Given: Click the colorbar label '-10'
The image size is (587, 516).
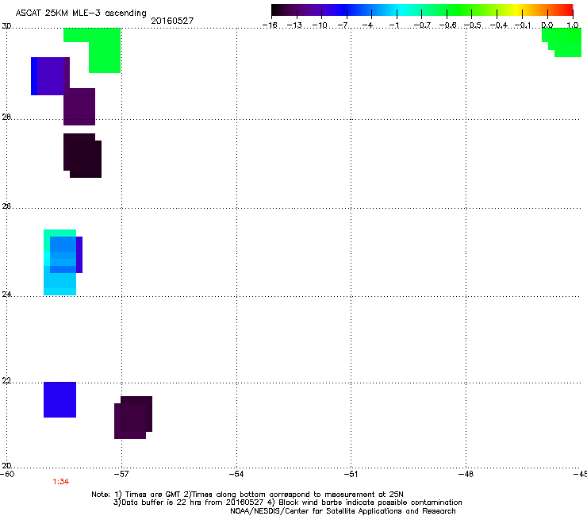Looking at the screenshot, I should pos(320,25).
